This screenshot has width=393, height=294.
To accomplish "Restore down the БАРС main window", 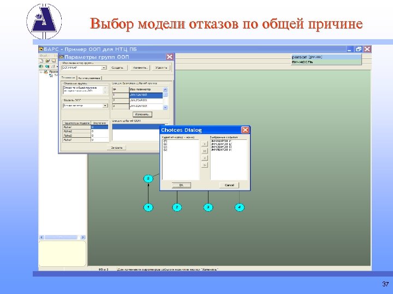I will [359, 49].
